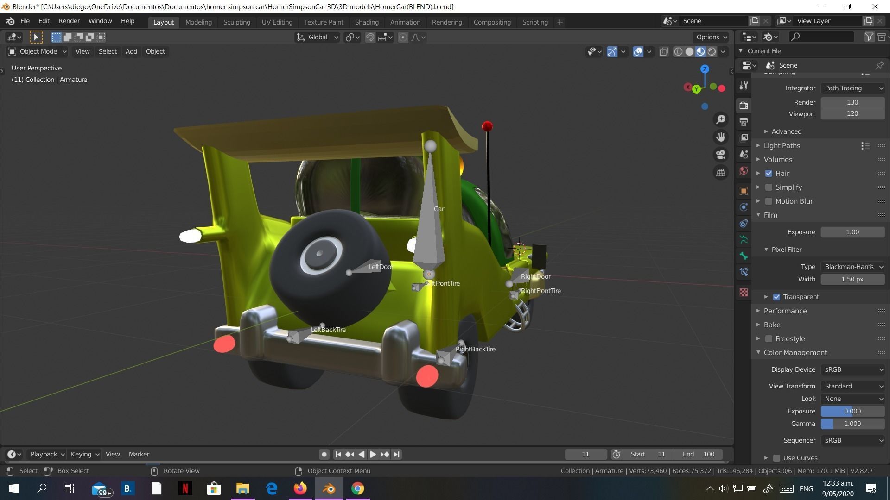
Task: Switch to the Modeling workspace tab
Action: (198, 22)
